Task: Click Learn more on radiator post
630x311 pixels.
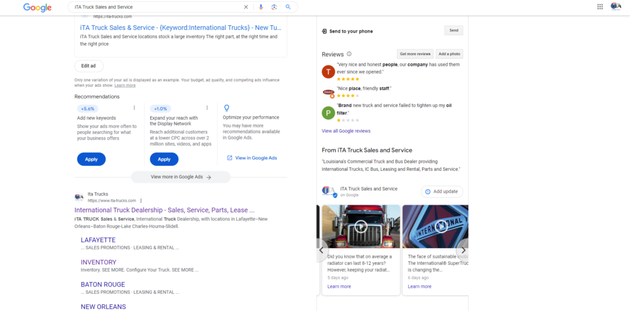Action: 339,286
